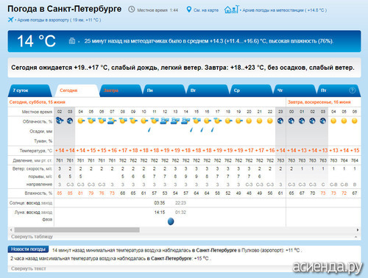
Task: Click the horizontal scrollbar thumb
Action: (77, 229)
